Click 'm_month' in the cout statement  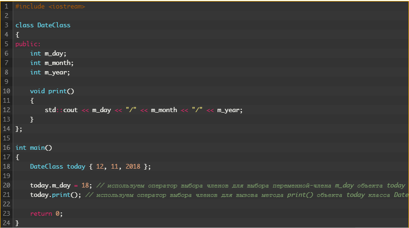click(x=164, y=110)
